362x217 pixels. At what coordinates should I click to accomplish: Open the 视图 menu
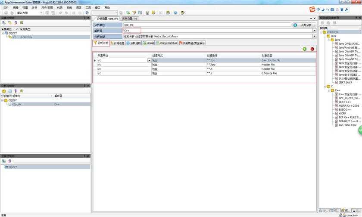(25, 8)
